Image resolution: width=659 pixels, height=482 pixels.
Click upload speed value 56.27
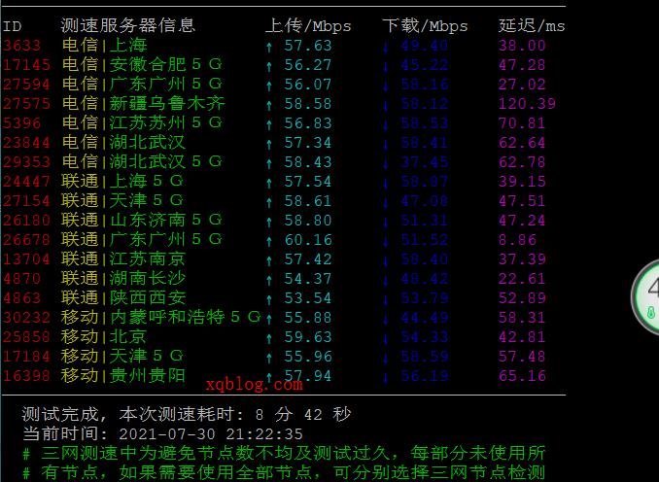coord(308,65)
